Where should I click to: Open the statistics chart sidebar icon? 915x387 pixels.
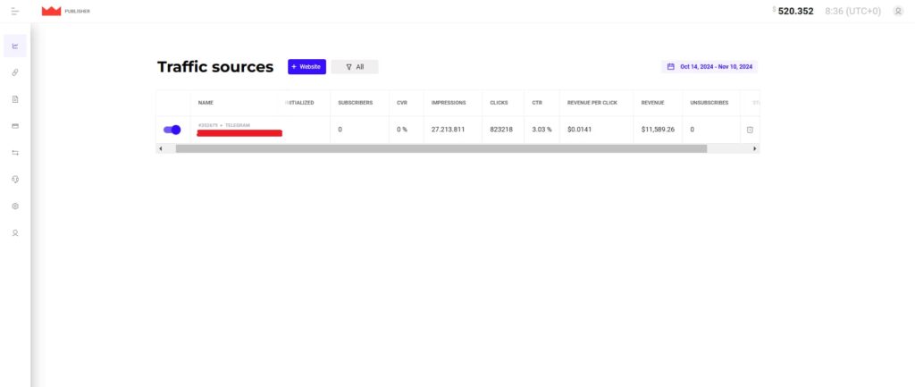tap(15, 46)
